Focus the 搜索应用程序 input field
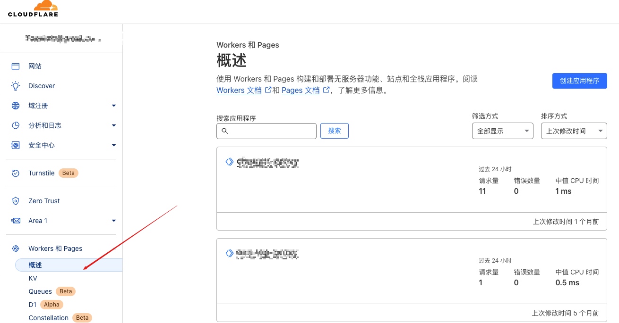This screenshot has height=323, width=619. 267,131
